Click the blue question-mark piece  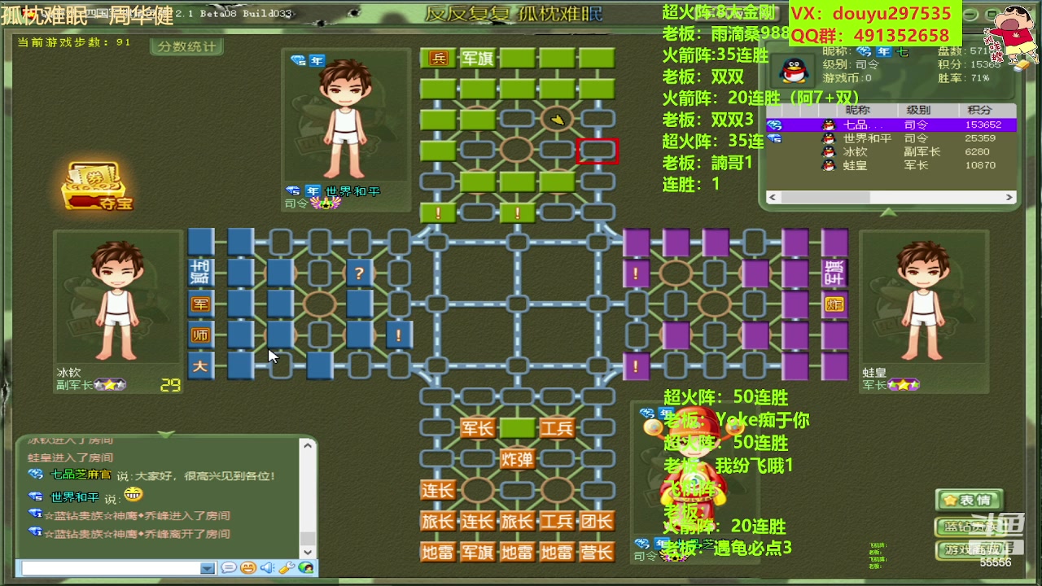(359, 273)
